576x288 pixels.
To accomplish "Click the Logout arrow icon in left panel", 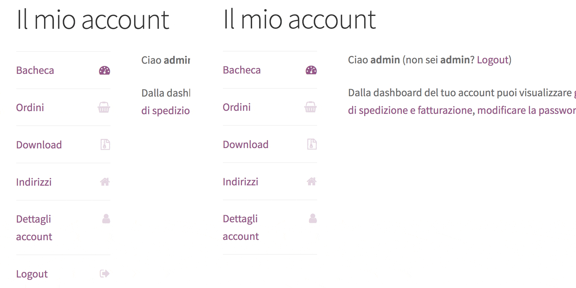I will [x=105, y=273].
